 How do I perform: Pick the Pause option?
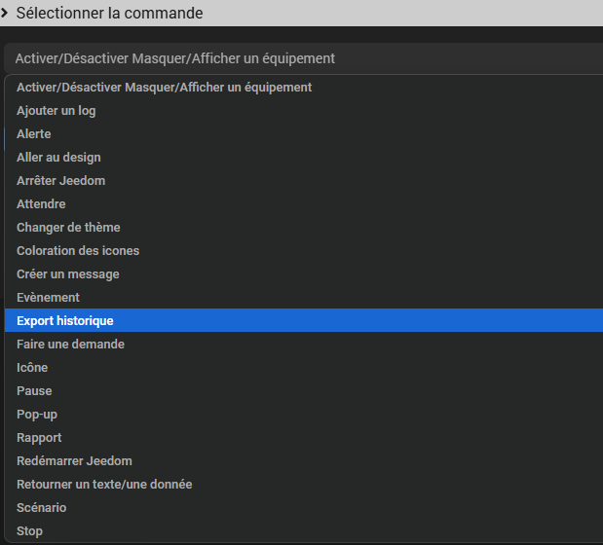(304, 391)
